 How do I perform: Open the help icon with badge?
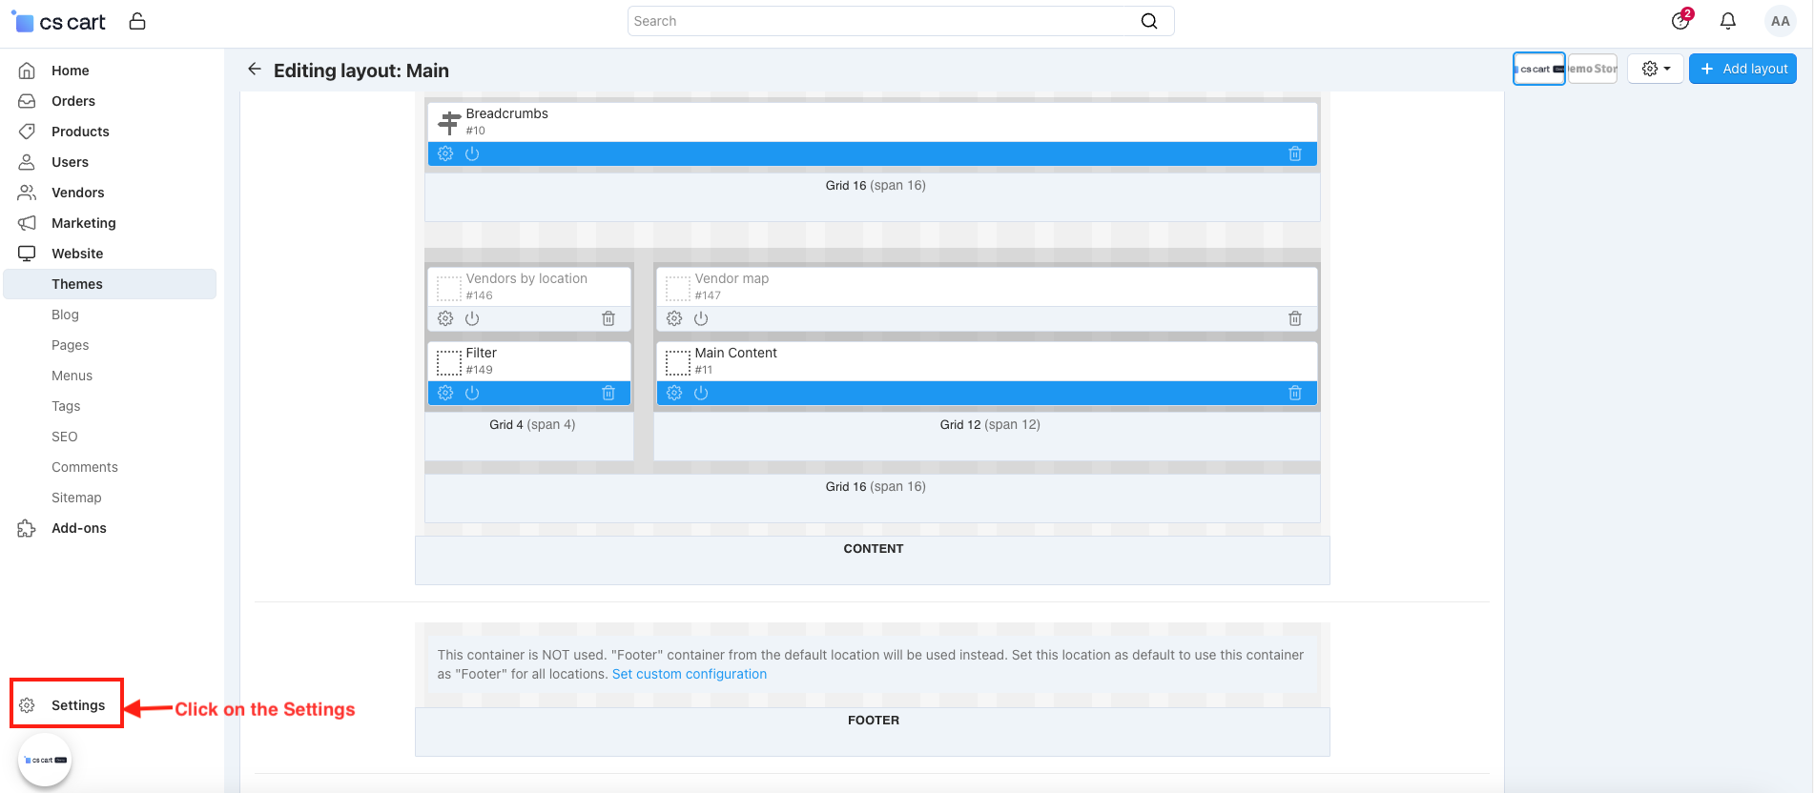(x=1681, y=20)
